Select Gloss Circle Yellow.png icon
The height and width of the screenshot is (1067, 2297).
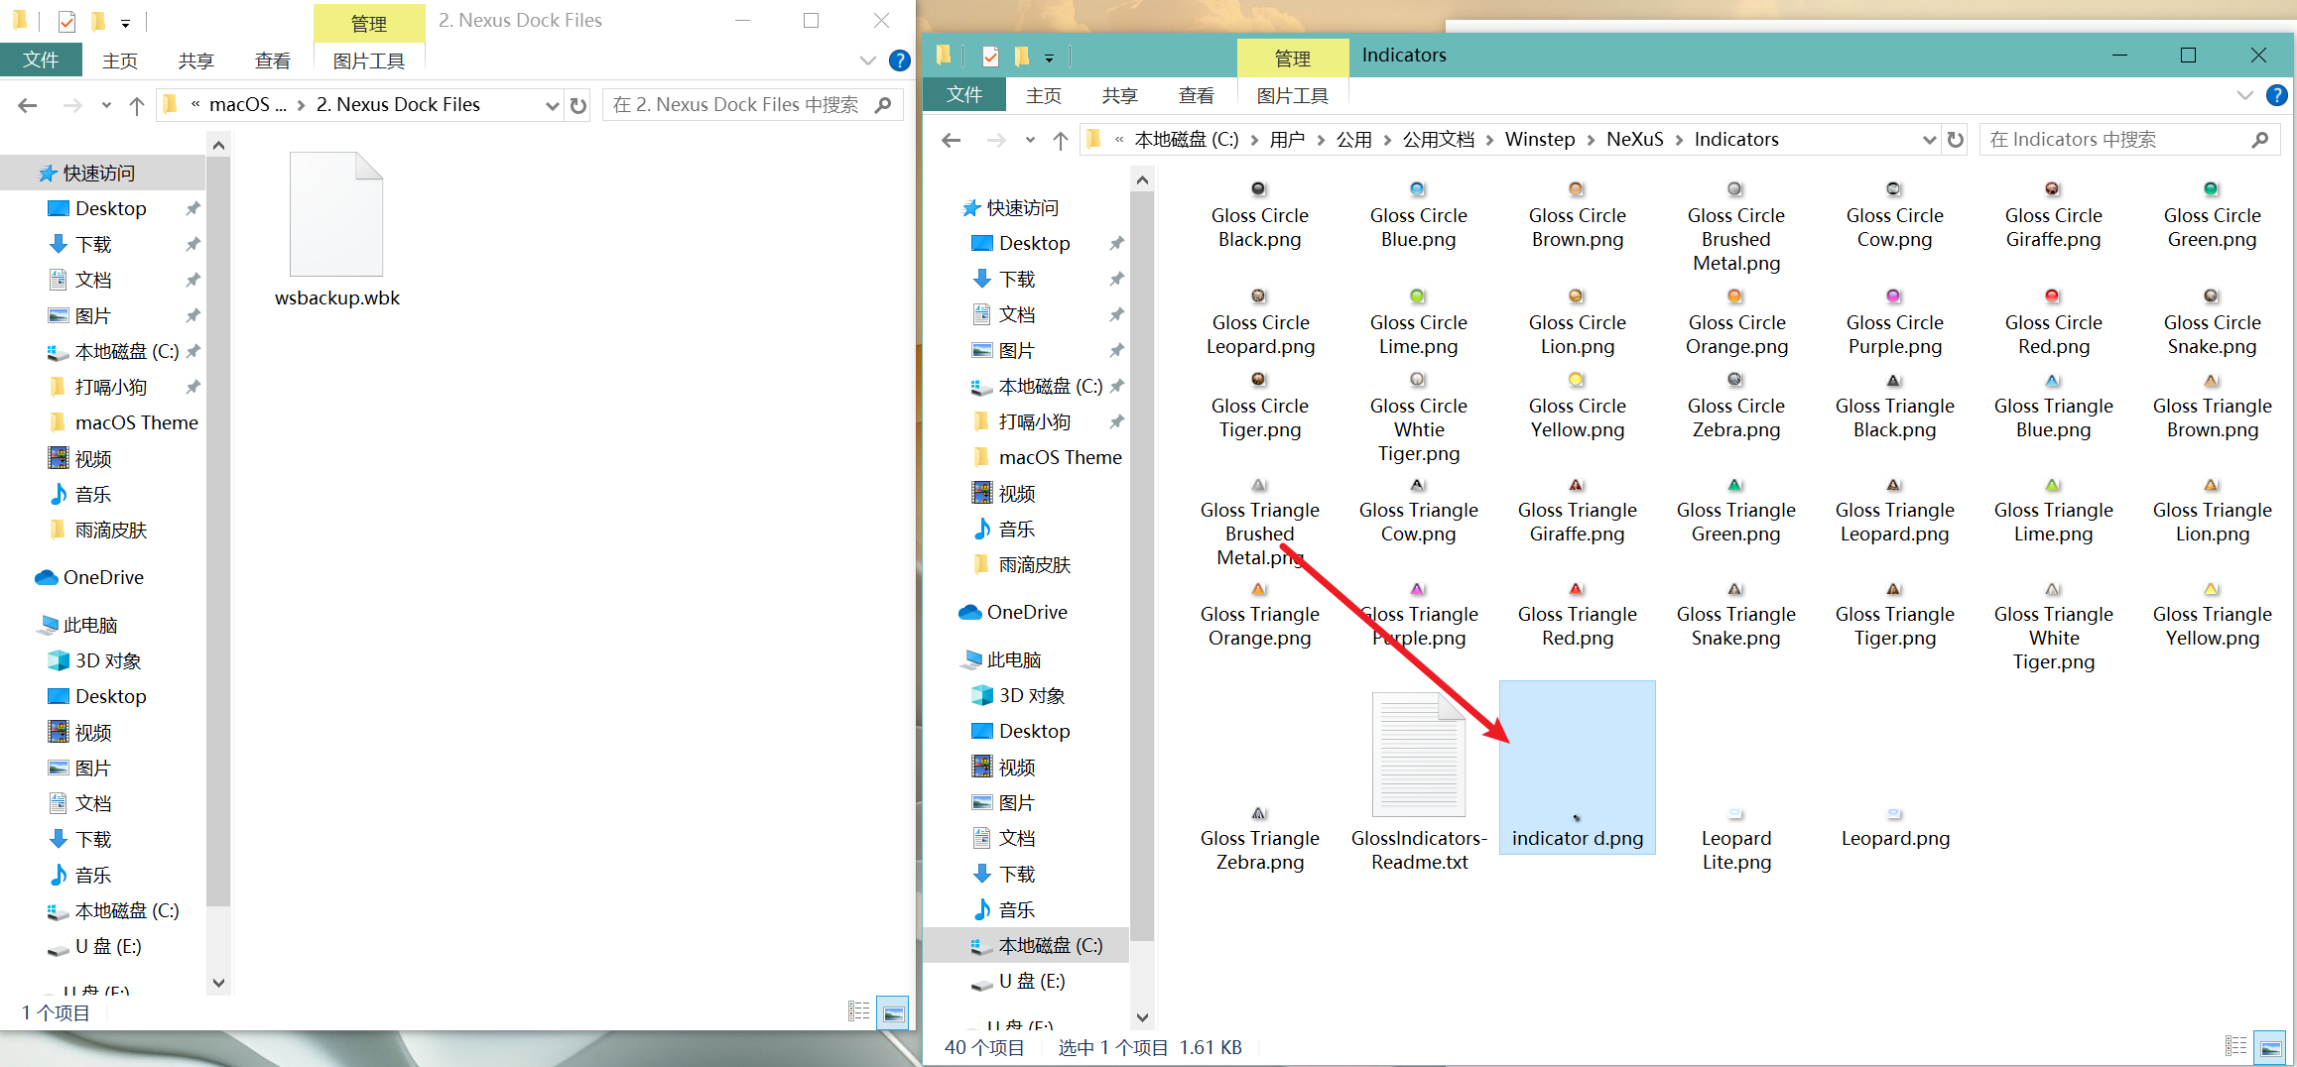click(x=1576, y=379)
